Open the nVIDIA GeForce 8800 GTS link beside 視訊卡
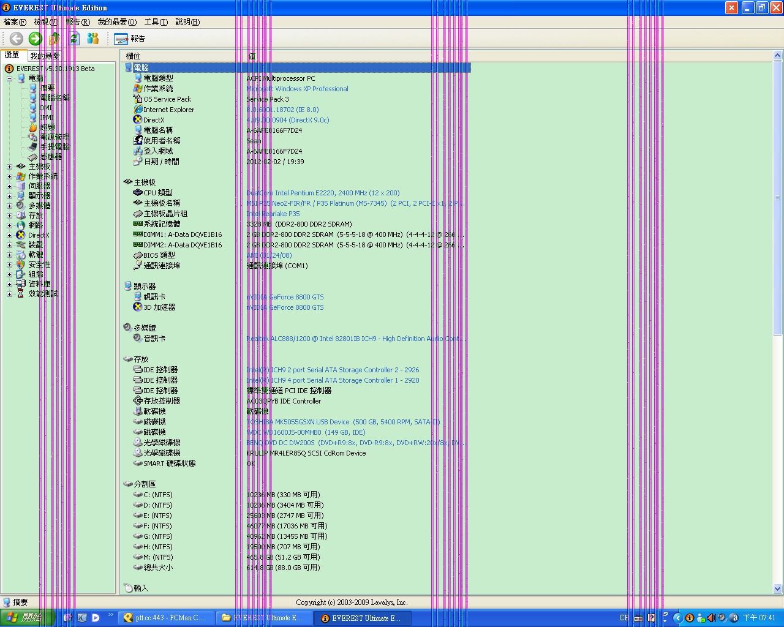Screen dimensions: 784x627 (285, 297)
